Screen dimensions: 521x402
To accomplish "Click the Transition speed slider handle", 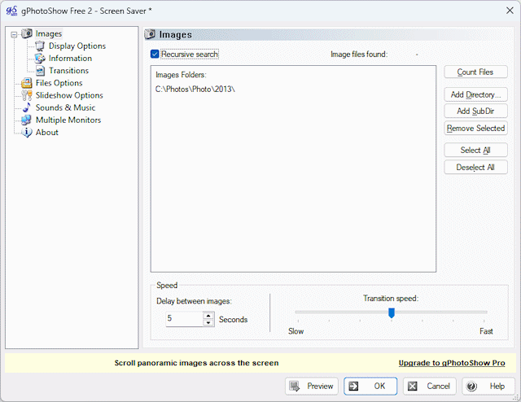I will pos(392,312).
